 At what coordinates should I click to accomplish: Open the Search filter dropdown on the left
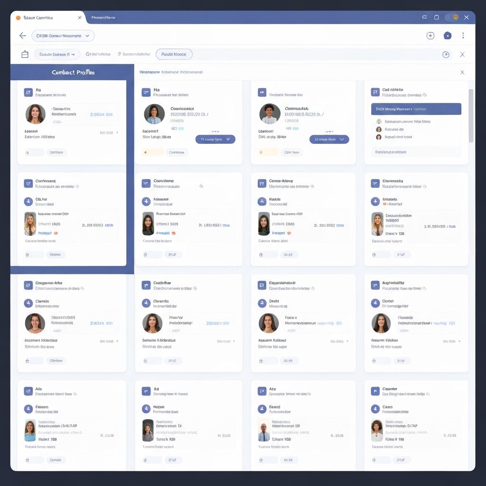tap(57, 54)
